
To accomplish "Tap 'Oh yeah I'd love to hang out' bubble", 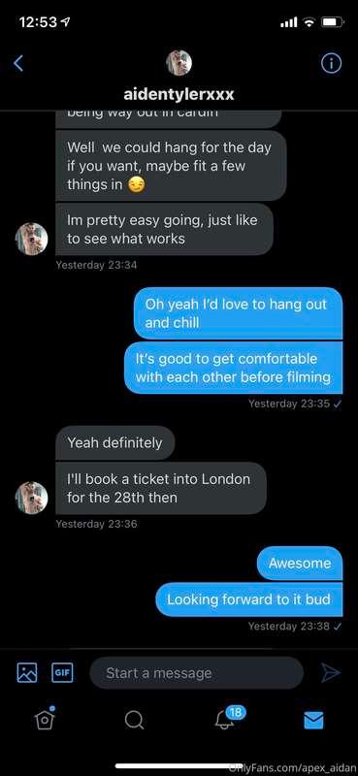I will (x=238, y=313).
